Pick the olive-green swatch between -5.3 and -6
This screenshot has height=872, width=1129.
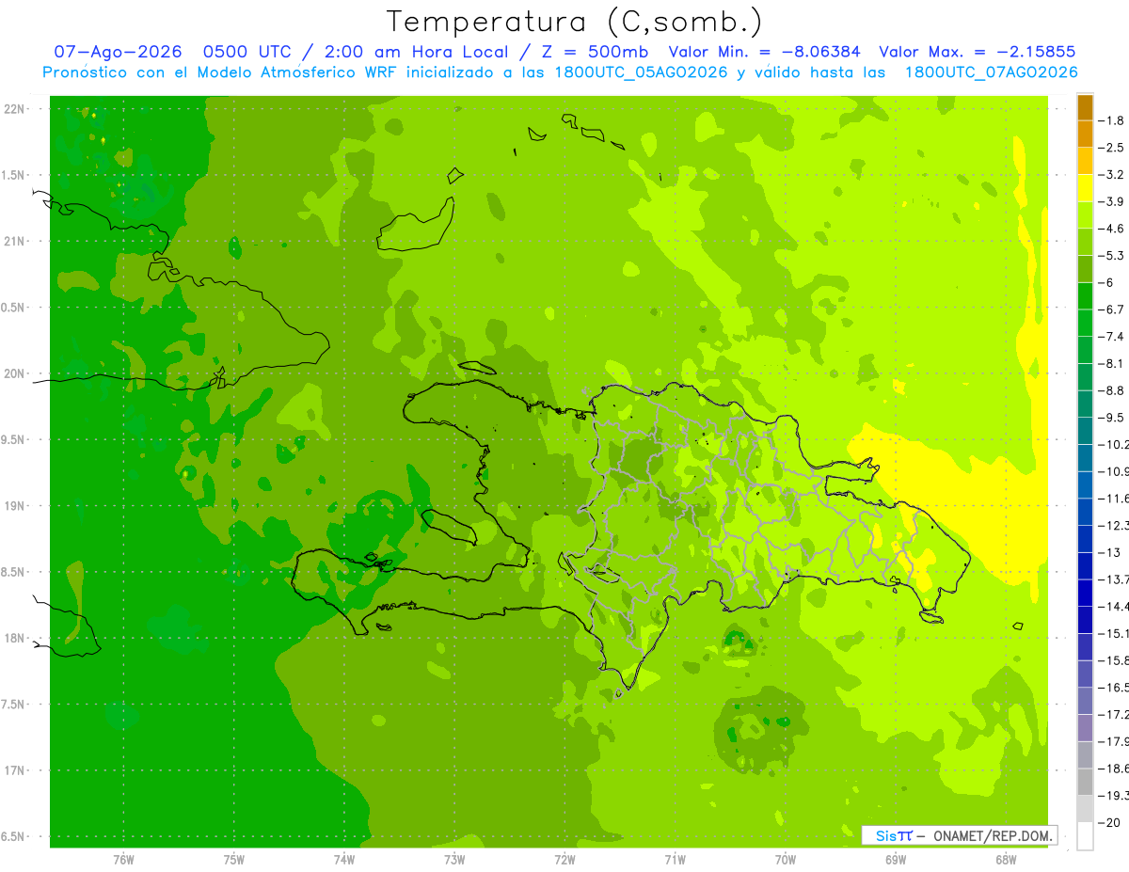1085,269
